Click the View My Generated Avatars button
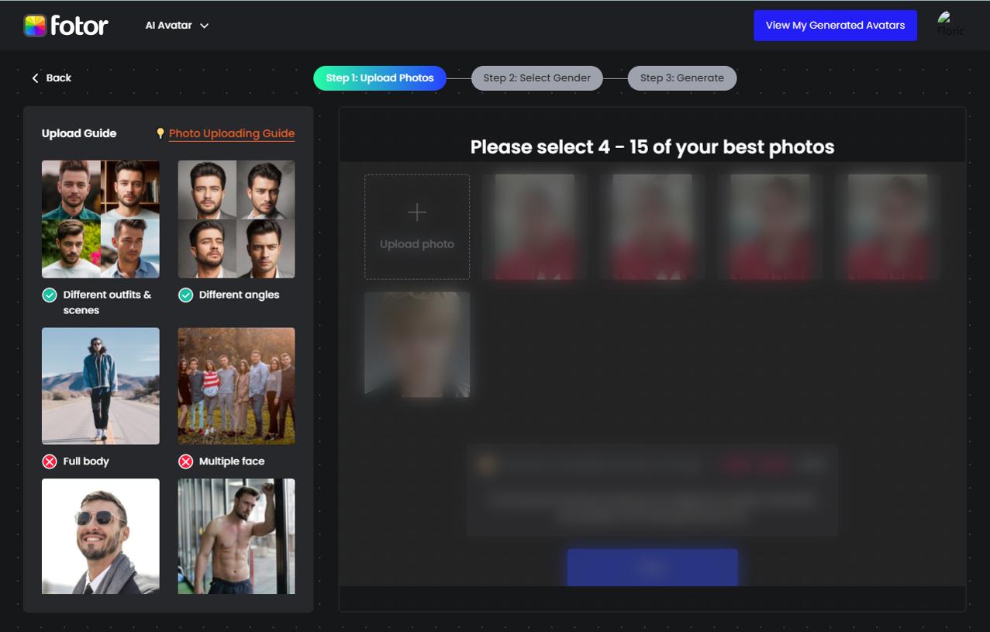Screen dimensions: 990x632 coord(835,25)
